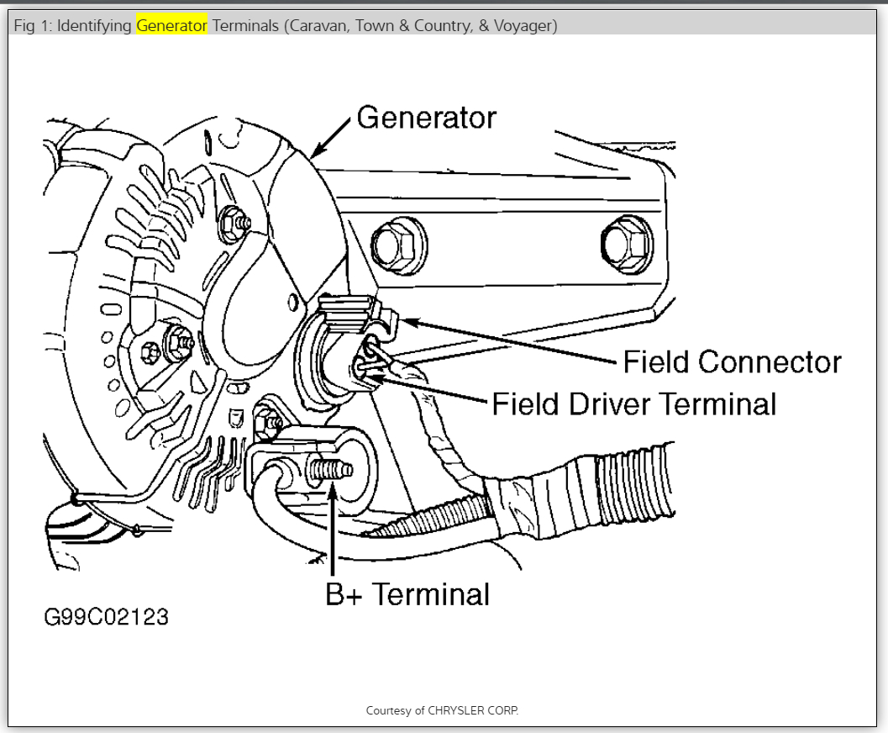Click the Courtesy of CHRYSLER CORP. caption
Image resolution: width=888 pixels, height=733 pixels.
[442, 710]
